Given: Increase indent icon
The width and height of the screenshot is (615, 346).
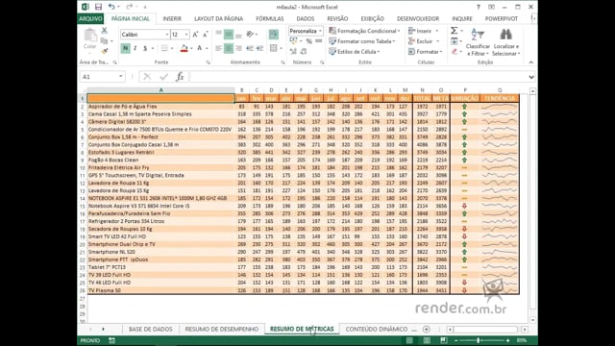Looking at the screenshot, I should [x=259, y=48].
